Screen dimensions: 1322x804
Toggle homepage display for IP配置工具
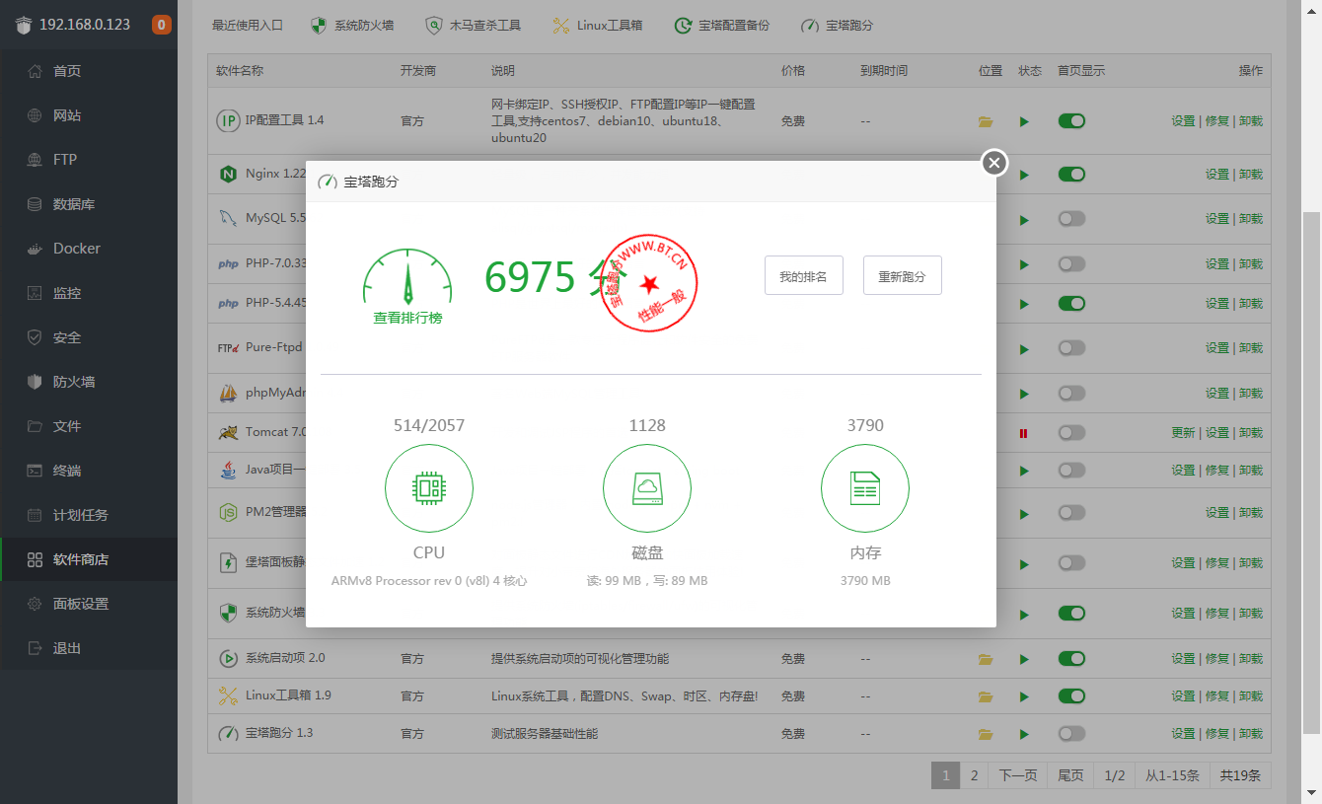(1071, 120)
